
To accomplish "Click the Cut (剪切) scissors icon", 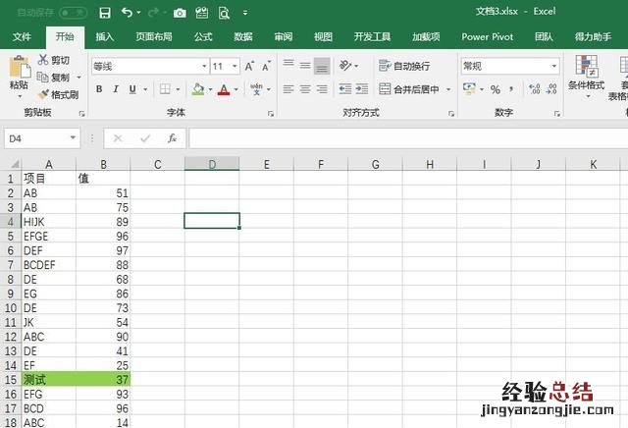I will [43, 61].
